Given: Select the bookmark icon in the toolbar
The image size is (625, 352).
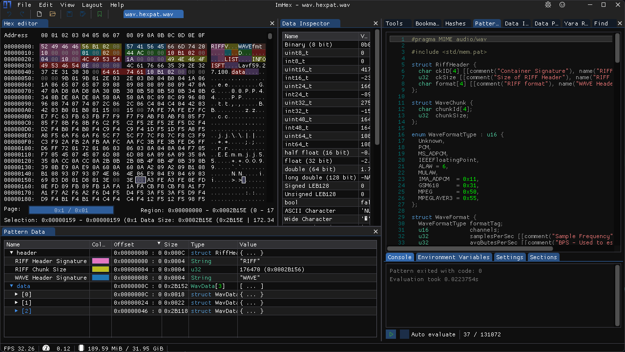Looking at the screenshot, I should click(x=99, y=14).
